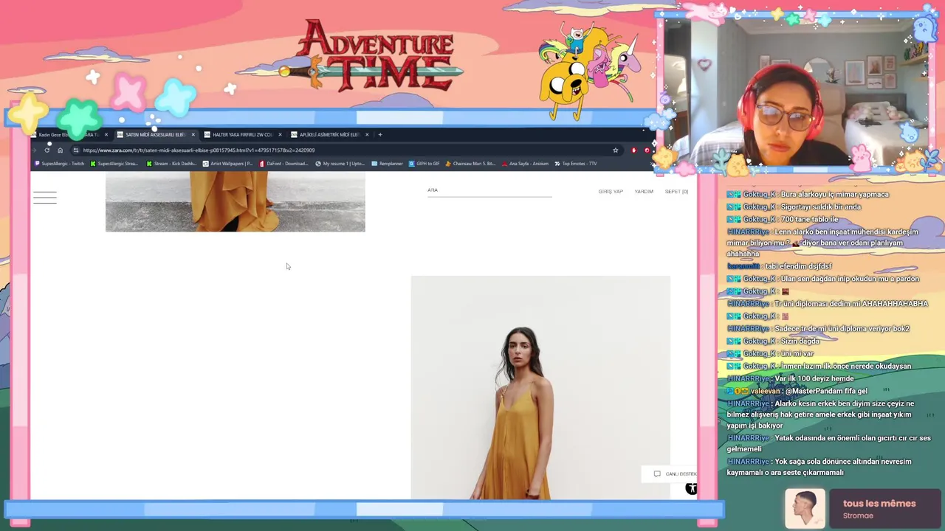Image resolution: width=945 pixels, height=531 pixels.
Task: Click 'Yatak odasında en önemli olan' message
Action: point(829,443)
